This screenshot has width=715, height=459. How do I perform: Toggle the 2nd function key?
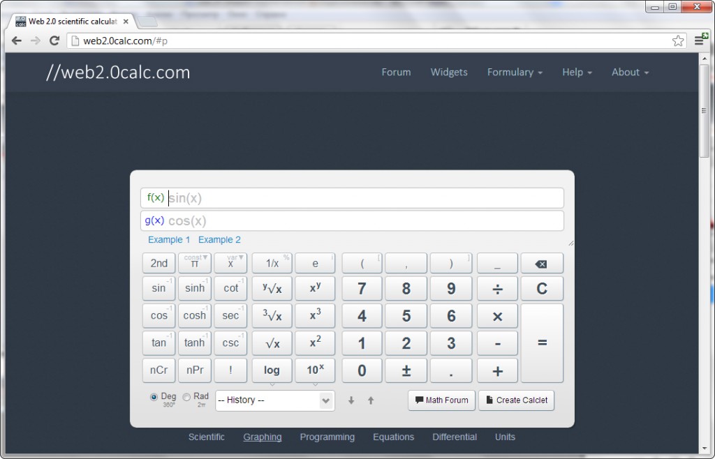coord(159,263)
